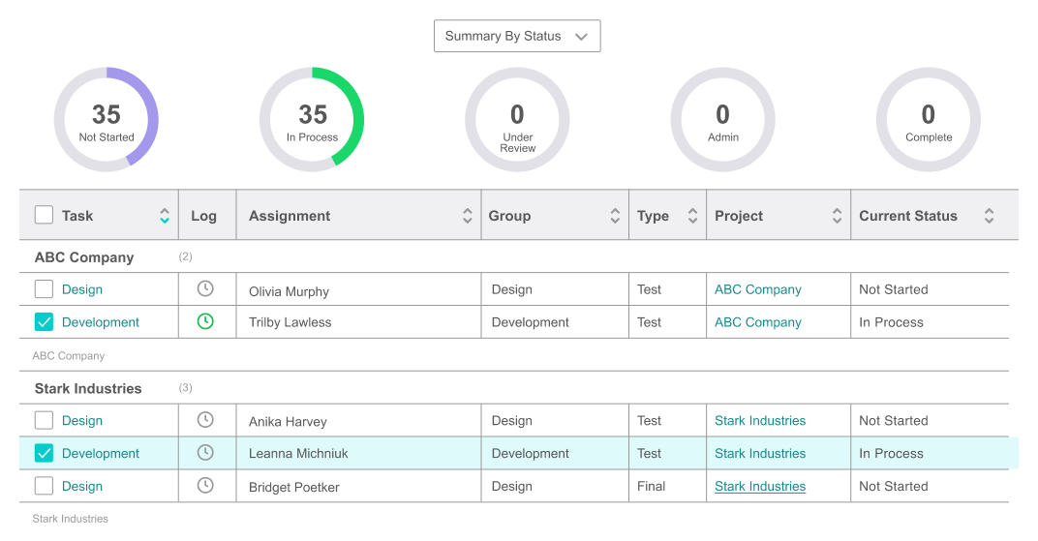Uncheck the Trilby Lawless Development checkbox
1038x541 pixels.
[44, 321]
